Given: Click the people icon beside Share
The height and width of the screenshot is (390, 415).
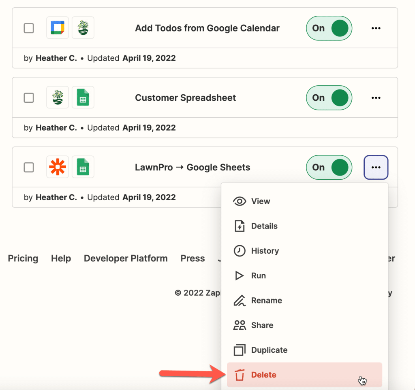Looking at the screenshot, I should [x=240, y=325].
